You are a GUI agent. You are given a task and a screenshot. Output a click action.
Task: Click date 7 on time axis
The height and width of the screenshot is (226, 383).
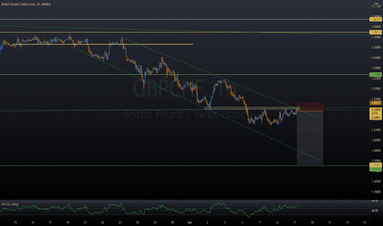[x=260, y=222]
